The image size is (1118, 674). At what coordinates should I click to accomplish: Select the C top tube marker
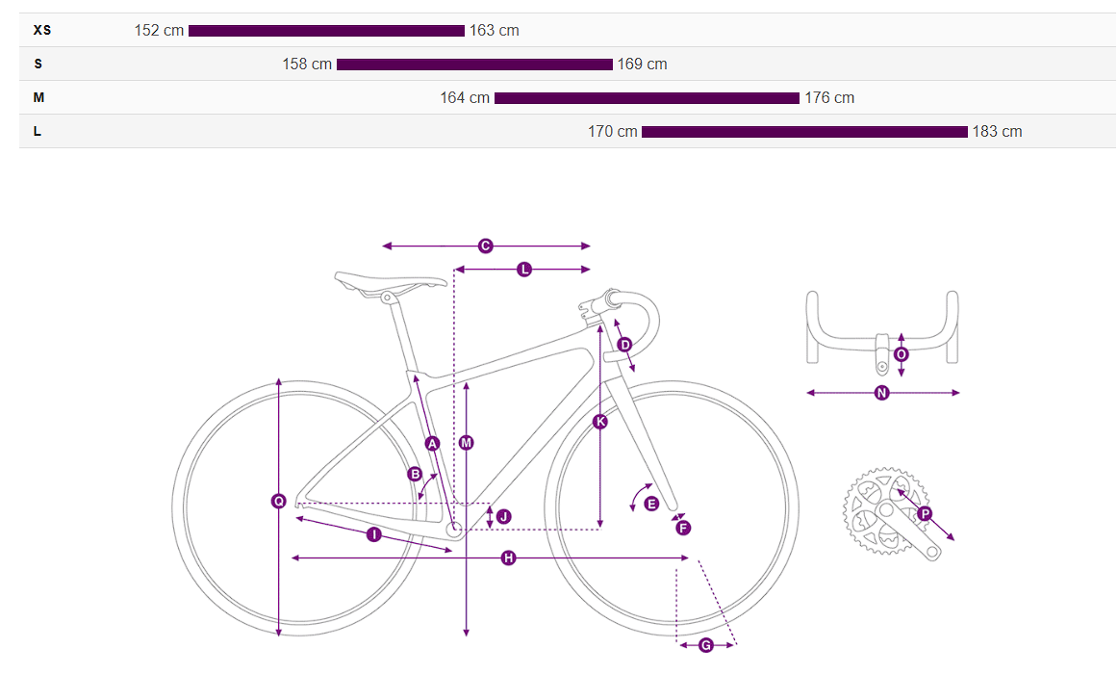click(x=486, y=246)
